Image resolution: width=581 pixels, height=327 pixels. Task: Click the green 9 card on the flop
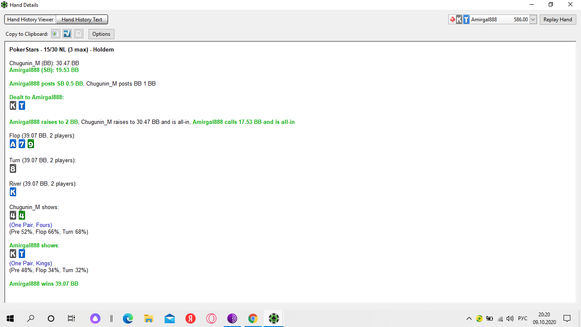tap(31, 144)
